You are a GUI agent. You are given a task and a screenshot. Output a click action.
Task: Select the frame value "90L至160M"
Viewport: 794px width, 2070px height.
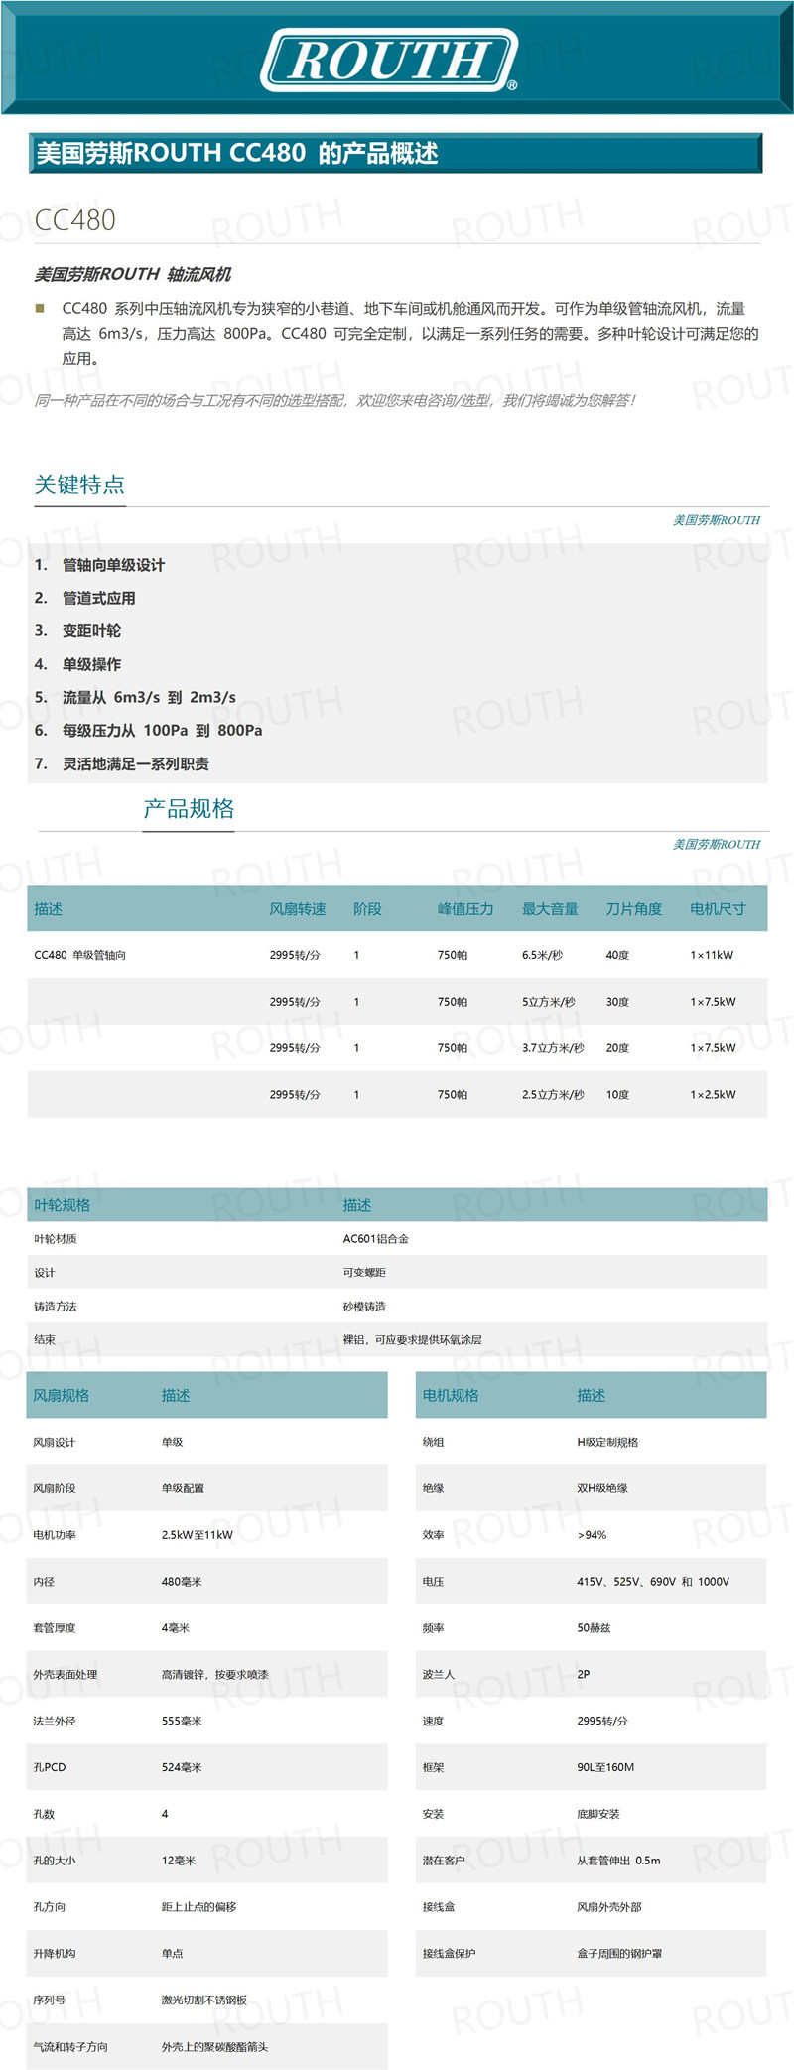(605, 1767)
